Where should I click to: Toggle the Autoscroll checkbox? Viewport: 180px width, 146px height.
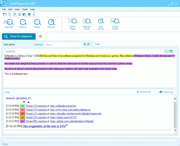(138, 92)
